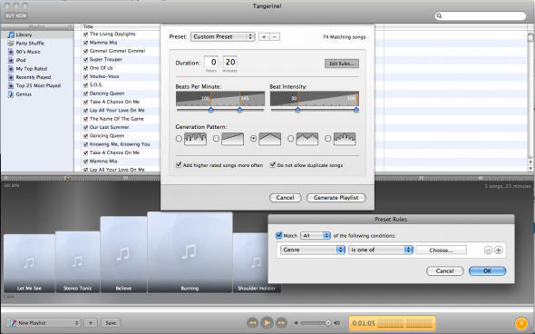Screen dimensions: 535x334
Task: Click OK in Preset Rules dialog
Action: (487, 270)
